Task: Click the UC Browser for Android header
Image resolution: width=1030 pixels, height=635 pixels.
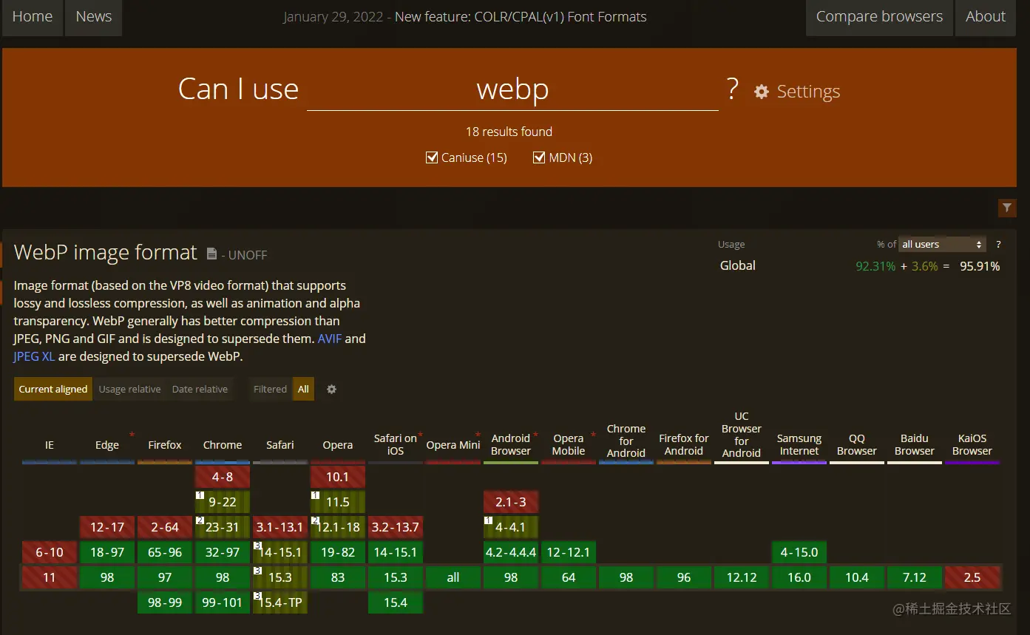Action: 742,435
